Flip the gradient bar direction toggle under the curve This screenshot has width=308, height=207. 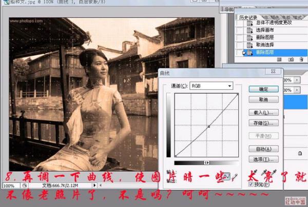click(x=206, y=163)
